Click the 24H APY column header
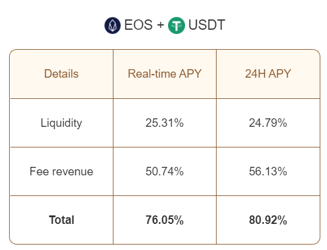 click(x=268, y=74)
